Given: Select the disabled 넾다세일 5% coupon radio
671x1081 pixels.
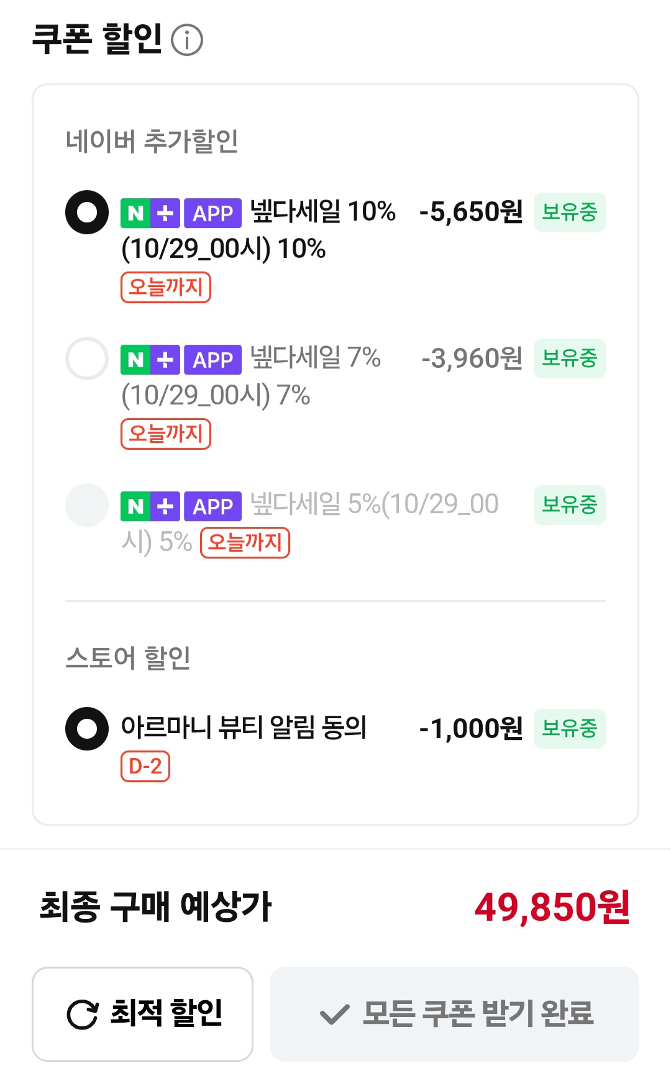Looking at the screenshot, I should (87, 505).
